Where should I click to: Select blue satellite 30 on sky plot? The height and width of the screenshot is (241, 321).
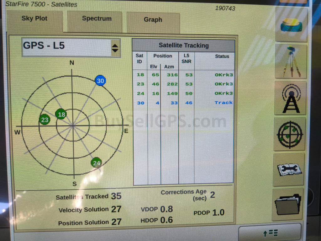pos(100,81)
